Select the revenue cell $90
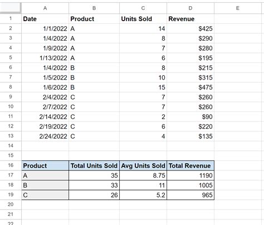264x225 pixels. coord(190,117)
